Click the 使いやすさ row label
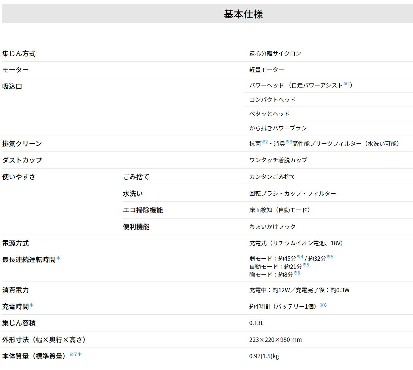 pos(20,177)
